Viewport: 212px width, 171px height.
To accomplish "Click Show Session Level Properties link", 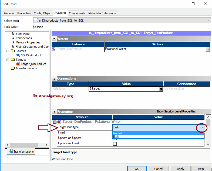I will click(176, 112).
